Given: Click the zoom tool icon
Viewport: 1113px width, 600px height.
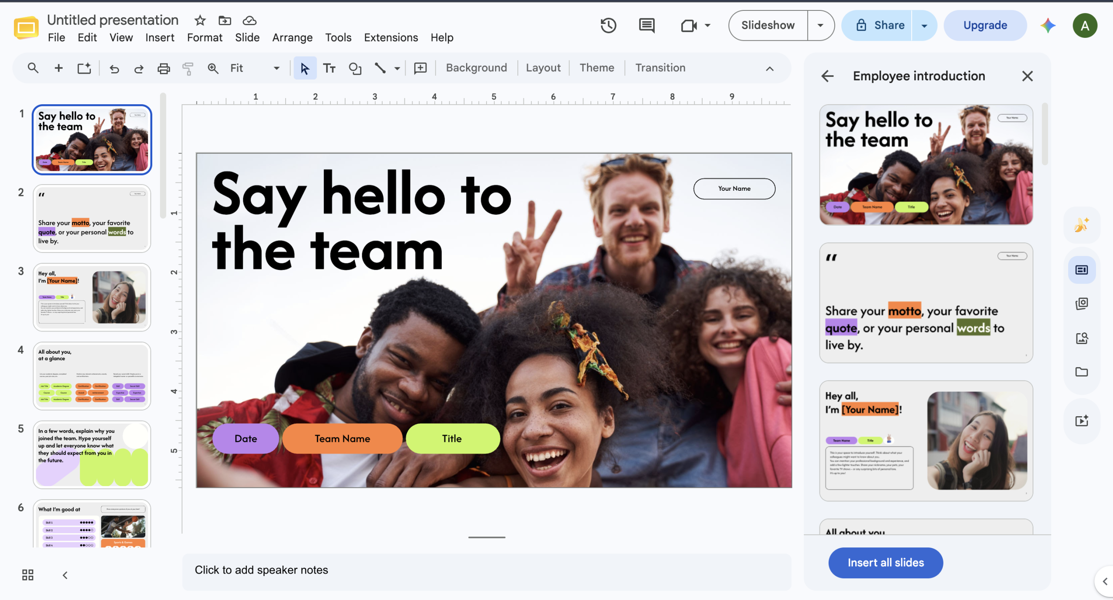Looking at the screenshot, I should tap(213, 68).
